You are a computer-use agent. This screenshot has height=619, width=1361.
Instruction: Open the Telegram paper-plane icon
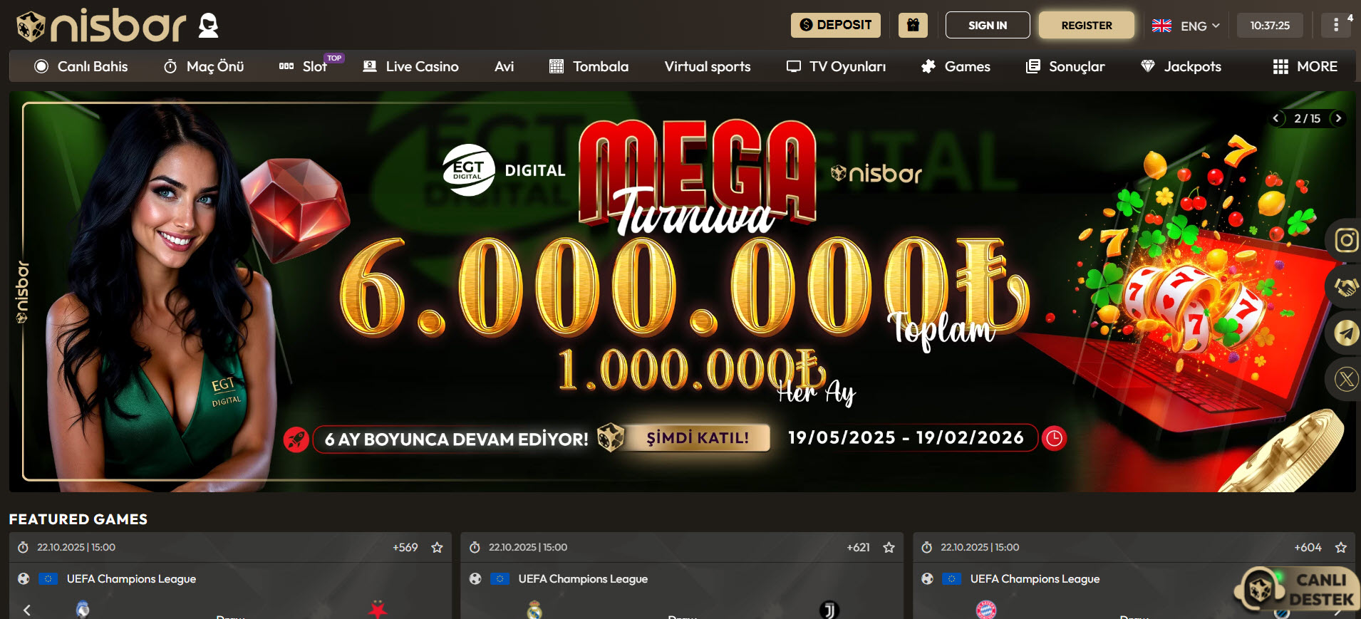[1345, 333]
